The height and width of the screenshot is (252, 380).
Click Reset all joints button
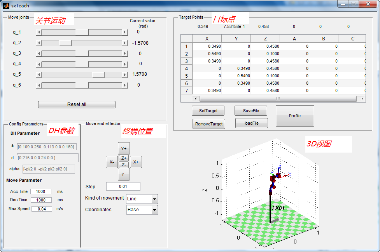[x=77, y=104]
